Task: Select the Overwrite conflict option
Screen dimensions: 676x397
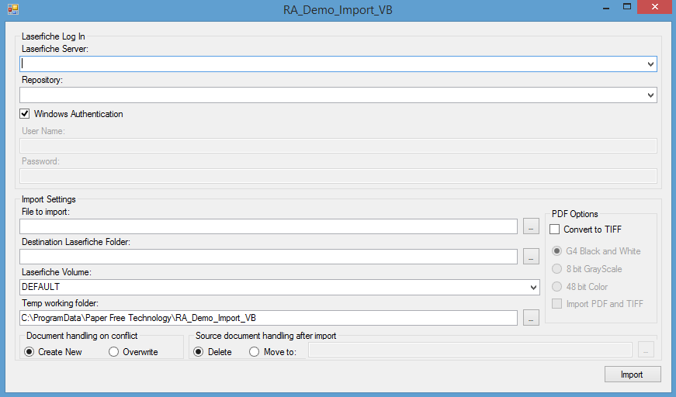Action: click(113, 352)
